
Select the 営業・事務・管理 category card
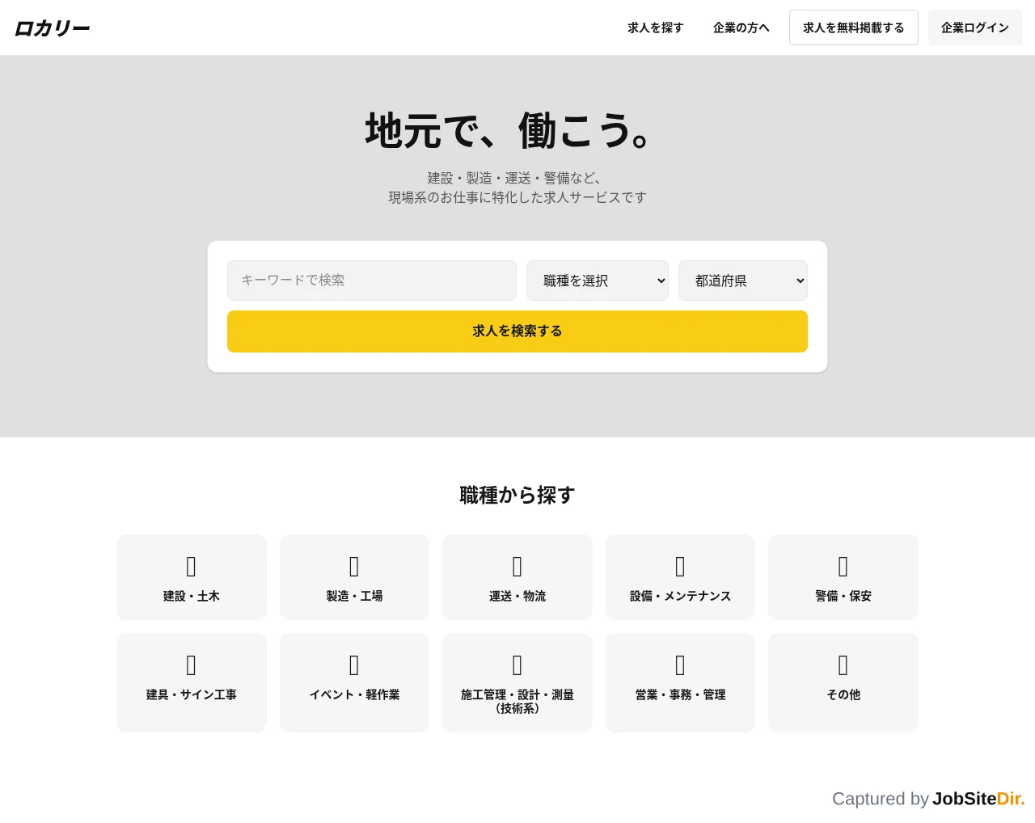pos(680,682)
